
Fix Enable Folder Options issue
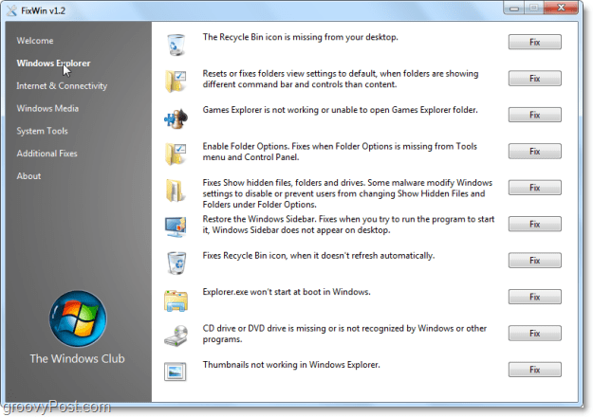[x=535, y=151]
